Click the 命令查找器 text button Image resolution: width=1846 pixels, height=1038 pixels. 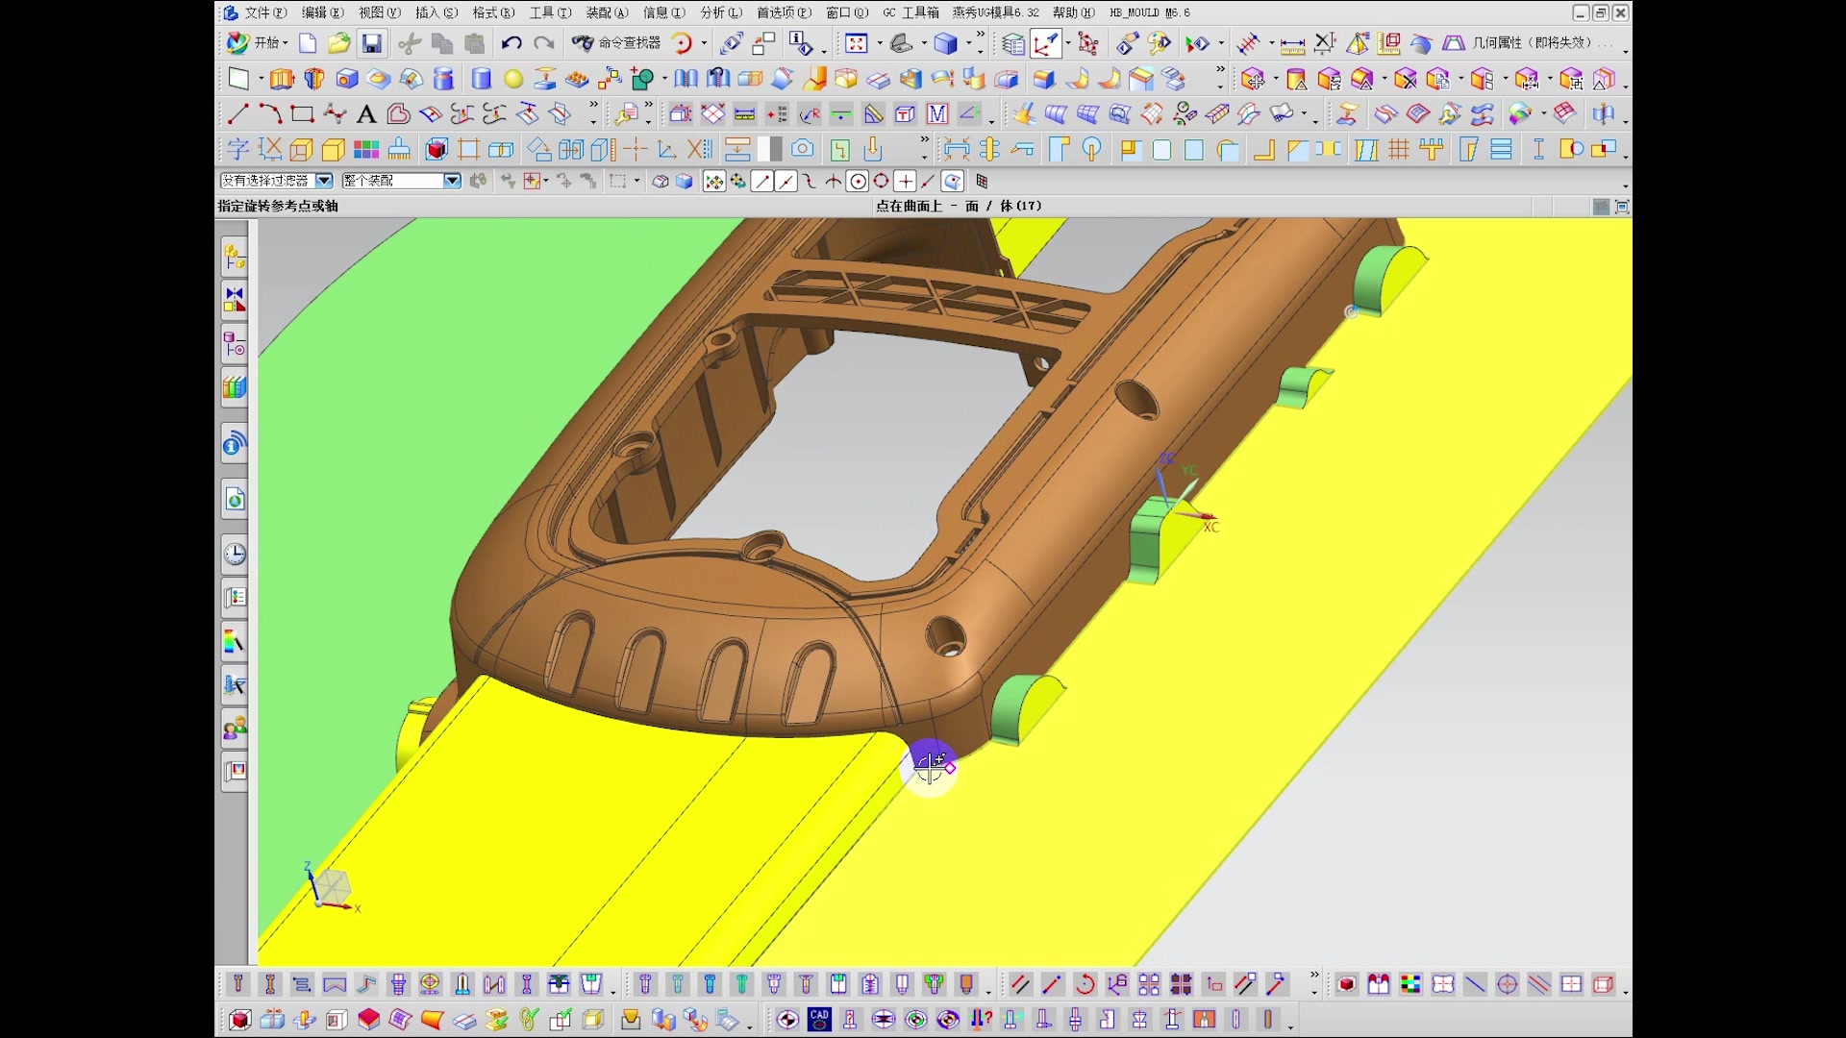(629, 43)
